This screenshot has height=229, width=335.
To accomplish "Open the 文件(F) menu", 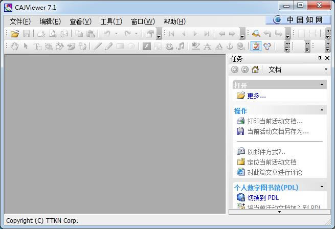I will (x=20, y=21).
